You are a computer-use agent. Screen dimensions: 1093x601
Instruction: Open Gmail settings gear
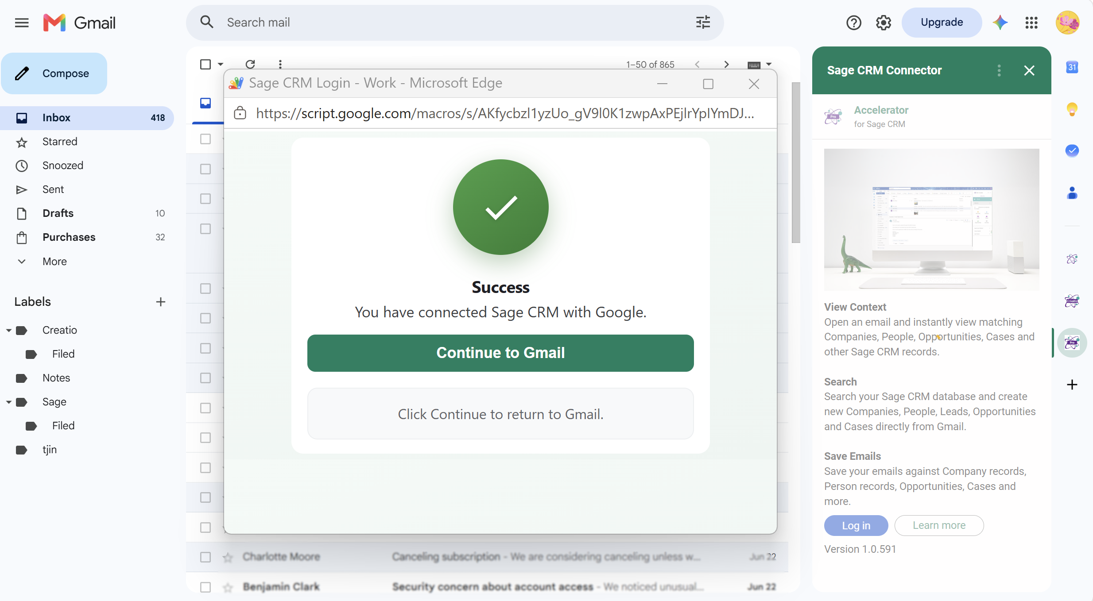tap(883, 23)
